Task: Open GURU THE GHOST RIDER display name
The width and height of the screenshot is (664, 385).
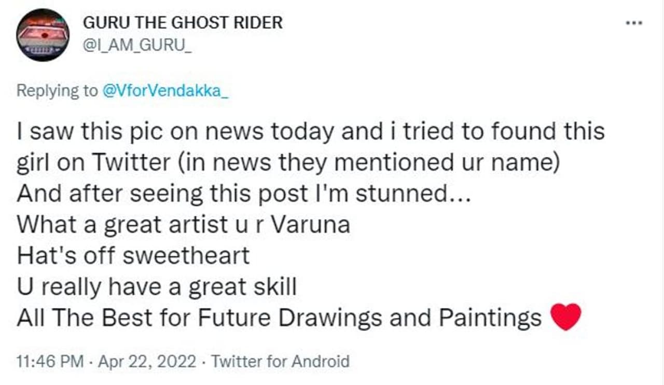Action: (x=183, y=22)
